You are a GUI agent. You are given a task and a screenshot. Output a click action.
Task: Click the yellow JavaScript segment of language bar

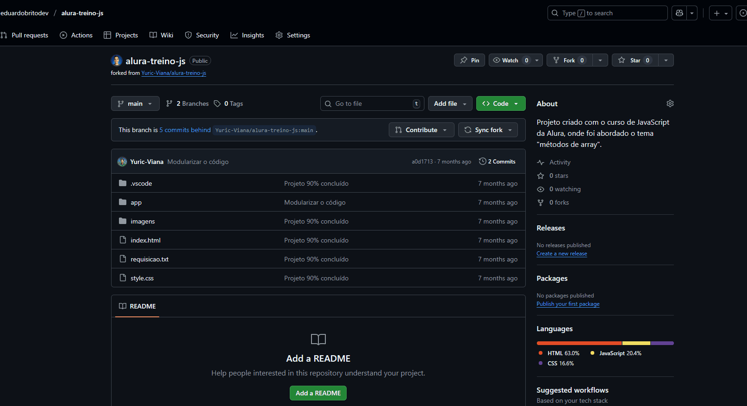636,343
